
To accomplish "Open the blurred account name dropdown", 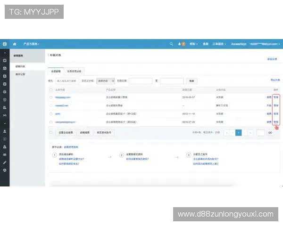I will (x=265, y=44).
